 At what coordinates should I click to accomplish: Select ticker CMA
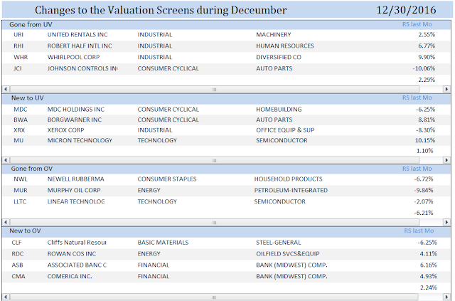click(18, 276)
